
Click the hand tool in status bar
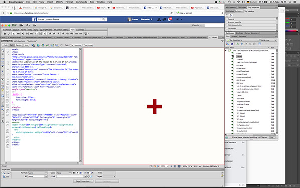click(155, 166)
